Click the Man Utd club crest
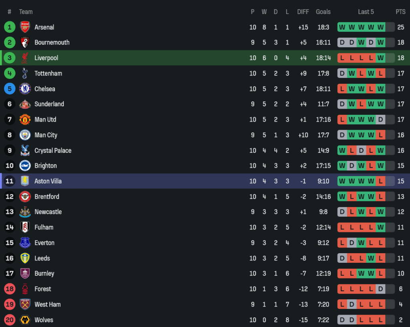Image resolution: width=410 pixels, height=327 pixels. click(25, 120)
